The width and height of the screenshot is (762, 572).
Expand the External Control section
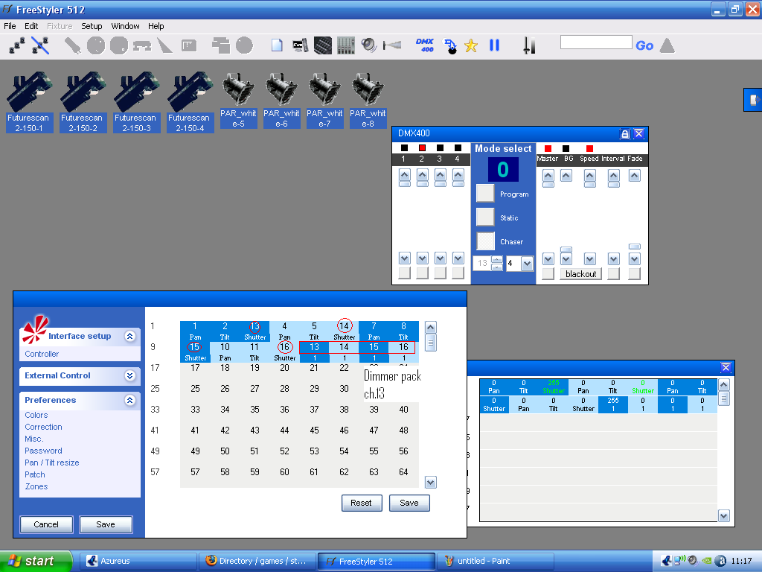click(x=129, y=375)
